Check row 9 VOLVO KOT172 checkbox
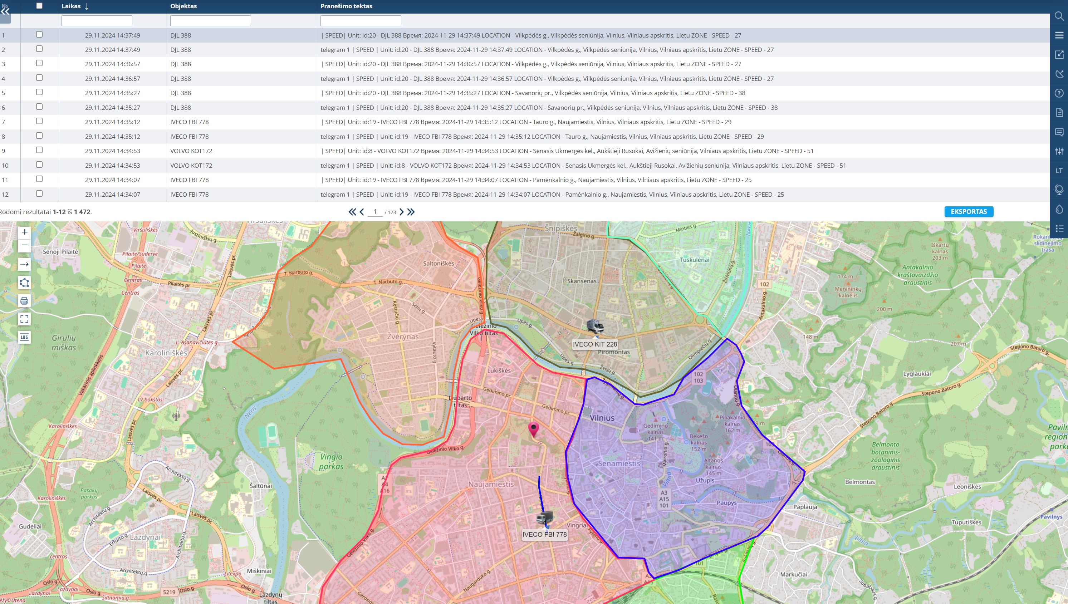This screenshot has height=604, width=1068. (x=39, y=150)
